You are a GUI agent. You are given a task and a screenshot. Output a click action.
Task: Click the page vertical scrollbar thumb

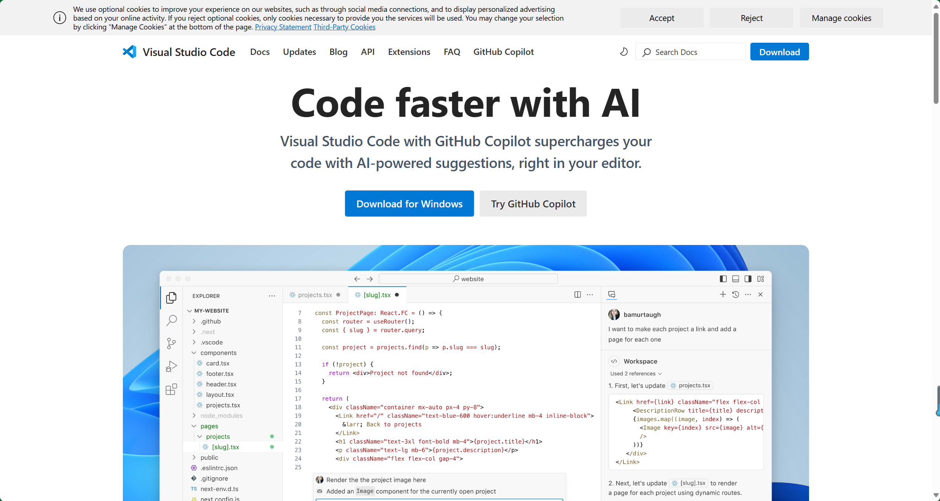[936, 59]
